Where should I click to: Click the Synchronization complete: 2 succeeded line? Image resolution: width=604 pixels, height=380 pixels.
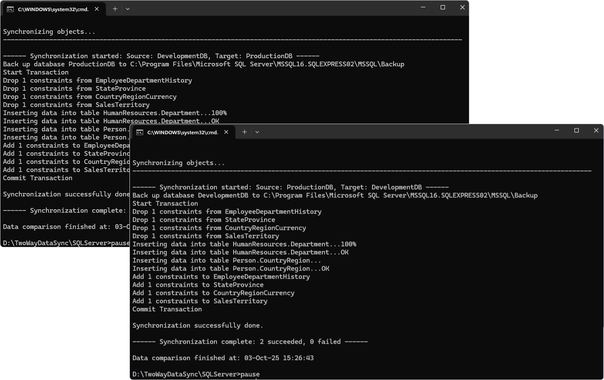click(250, 341)
